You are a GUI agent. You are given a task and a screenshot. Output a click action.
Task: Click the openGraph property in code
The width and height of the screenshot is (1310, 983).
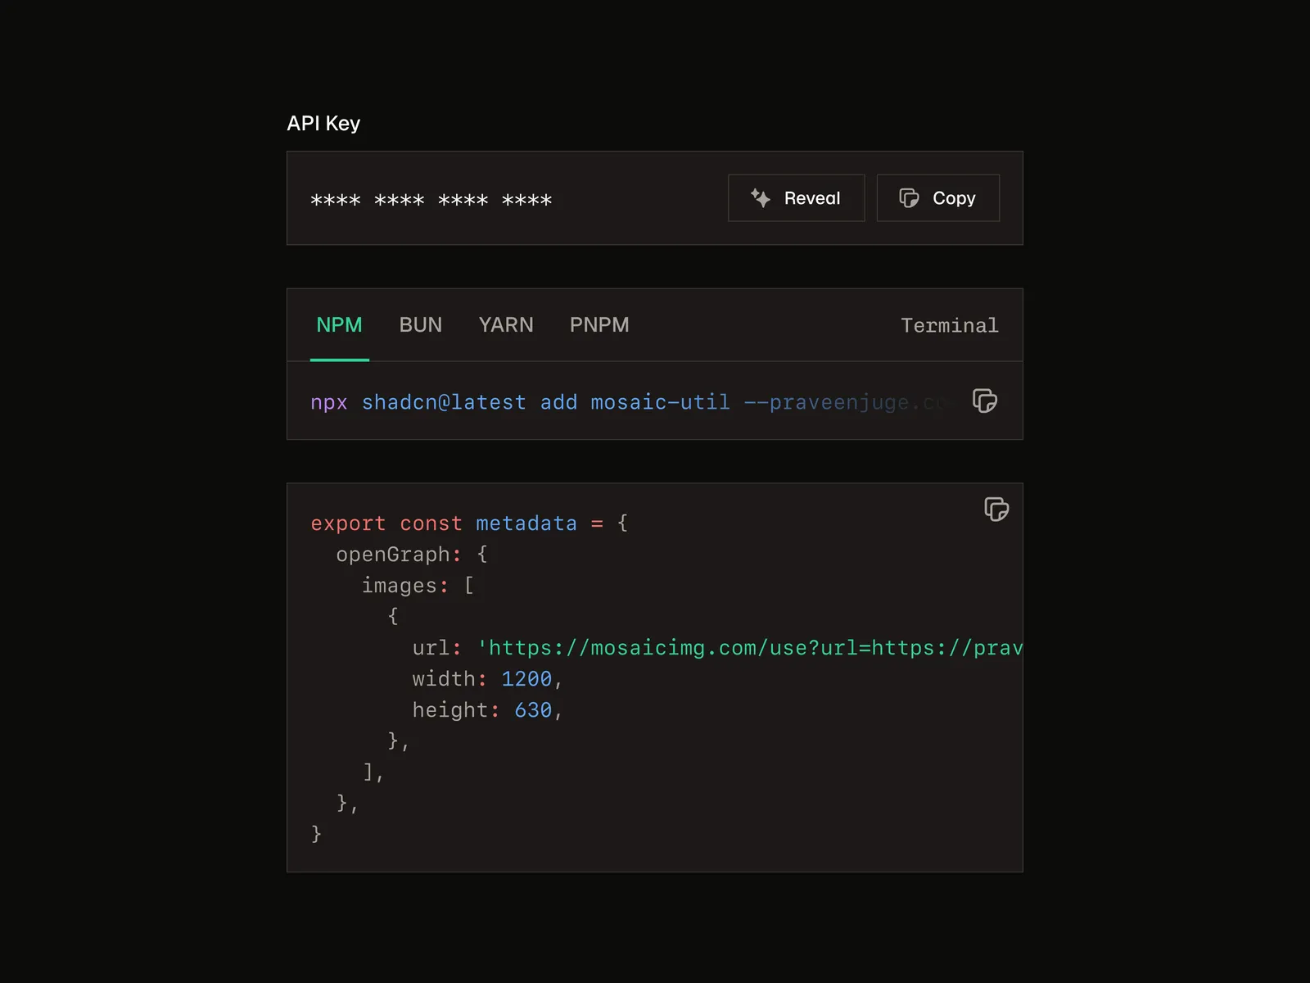[x=393, y=555]
